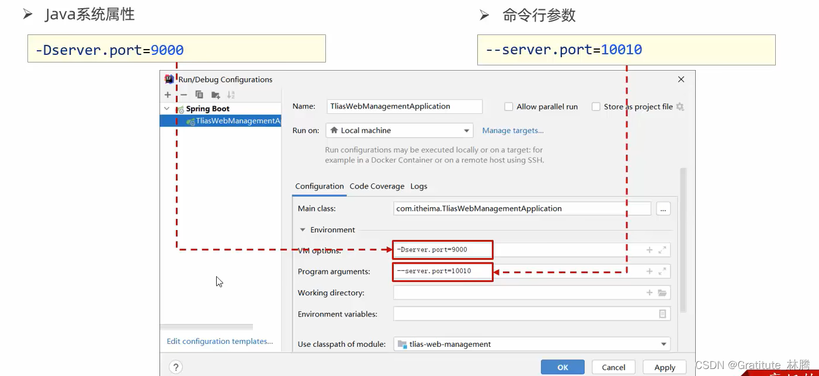This screenshot has height=376, width=819.
Task: Click the browse folder icon for Working directory
Action: point(662,293)
